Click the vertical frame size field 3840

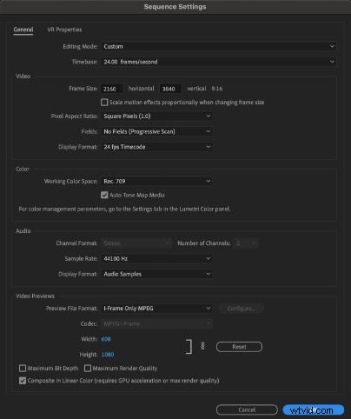pos(170,89)
